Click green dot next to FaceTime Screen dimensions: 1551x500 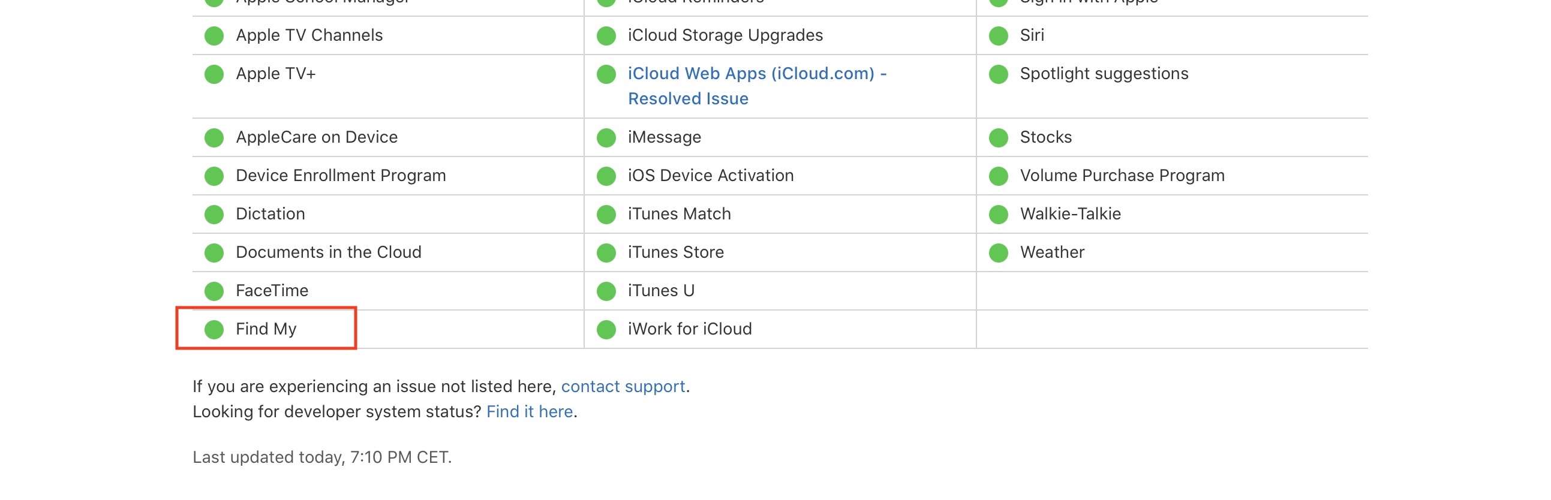pyautogui.click(x=214, y=291)
